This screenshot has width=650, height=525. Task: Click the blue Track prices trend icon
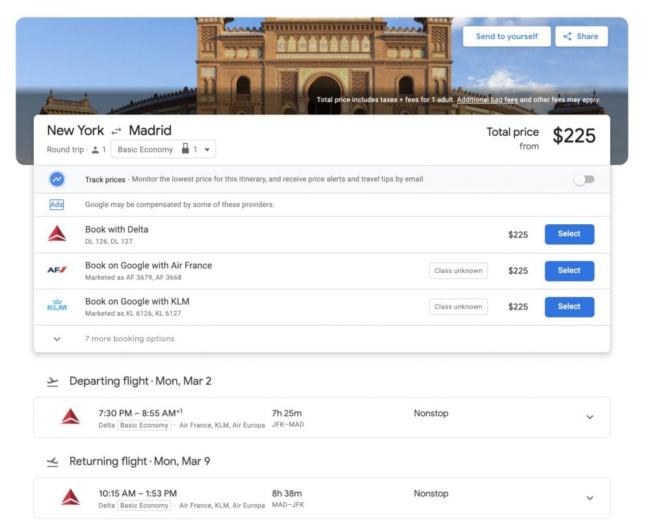pos(57,179)
